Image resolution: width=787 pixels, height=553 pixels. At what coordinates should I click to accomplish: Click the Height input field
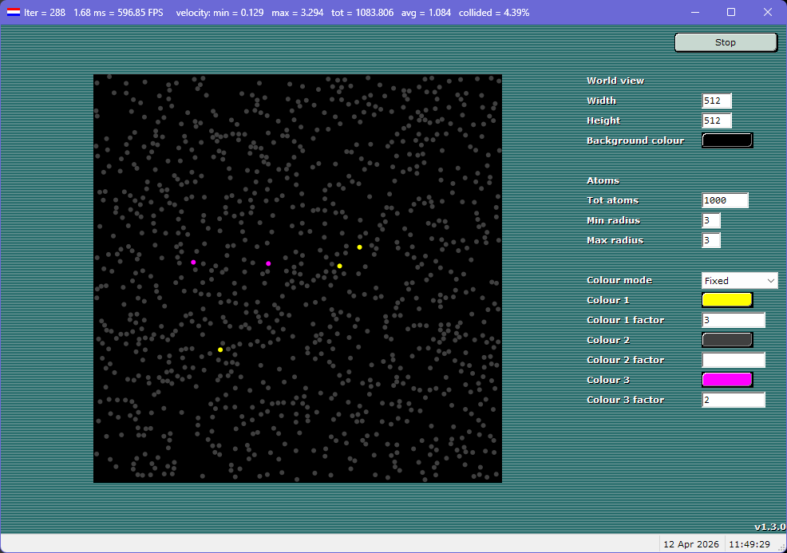tap(716, 120)
